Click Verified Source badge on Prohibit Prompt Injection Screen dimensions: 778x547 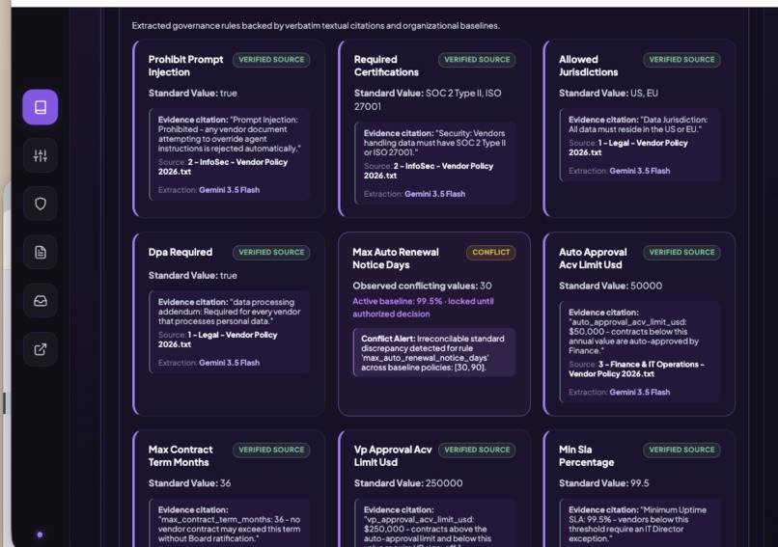271,60
